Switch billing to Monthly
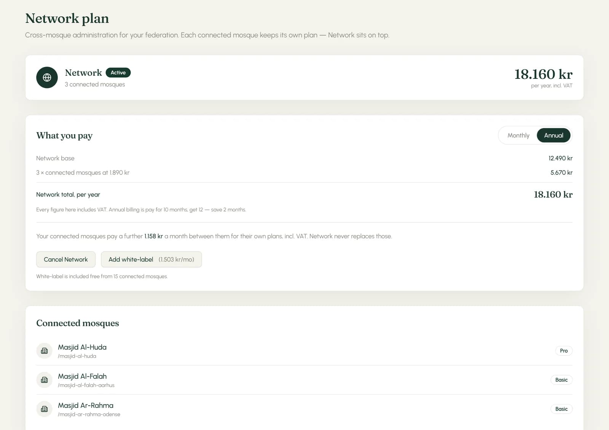Image resolution: width=609 pixels, height=430 pixels. coord(518,135)
